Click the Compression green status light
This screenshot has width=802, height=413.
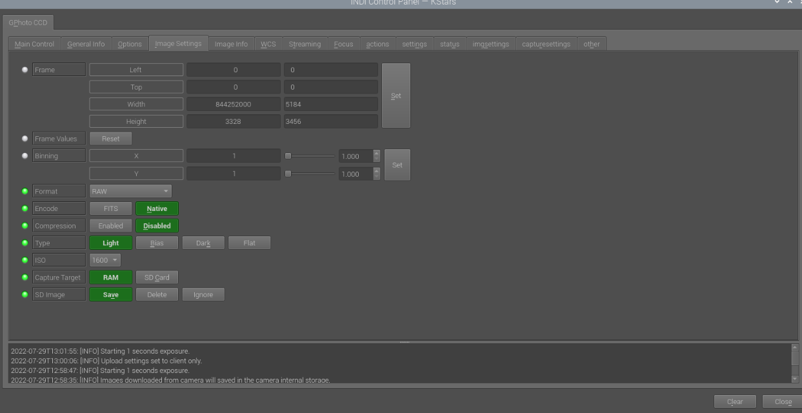click(25, 226)
